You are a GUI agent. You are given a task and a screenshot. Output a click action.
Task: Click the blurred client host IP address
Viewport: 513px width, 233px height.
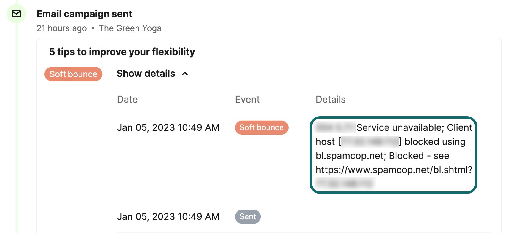[370, 142]
